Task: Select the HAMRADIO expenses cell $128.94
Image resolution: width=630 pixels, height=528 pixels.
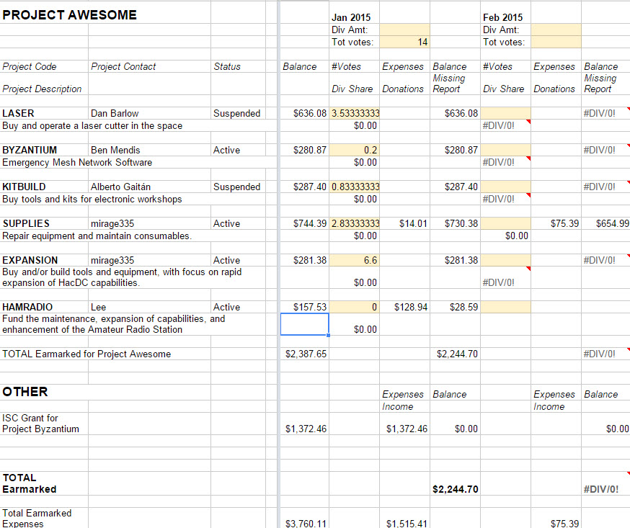Action: 405,307
